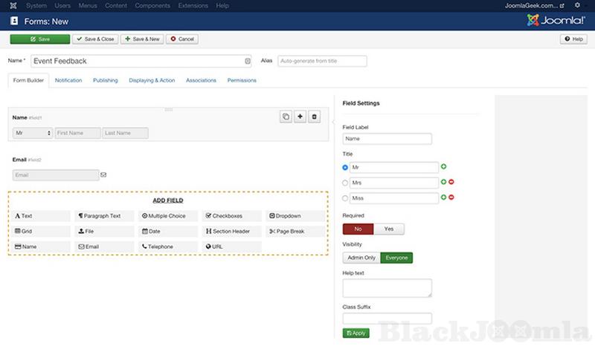This screenshot has width=595, height=346.
Task: Click green plus icon beside Mr option
Action: pos(444,167)
